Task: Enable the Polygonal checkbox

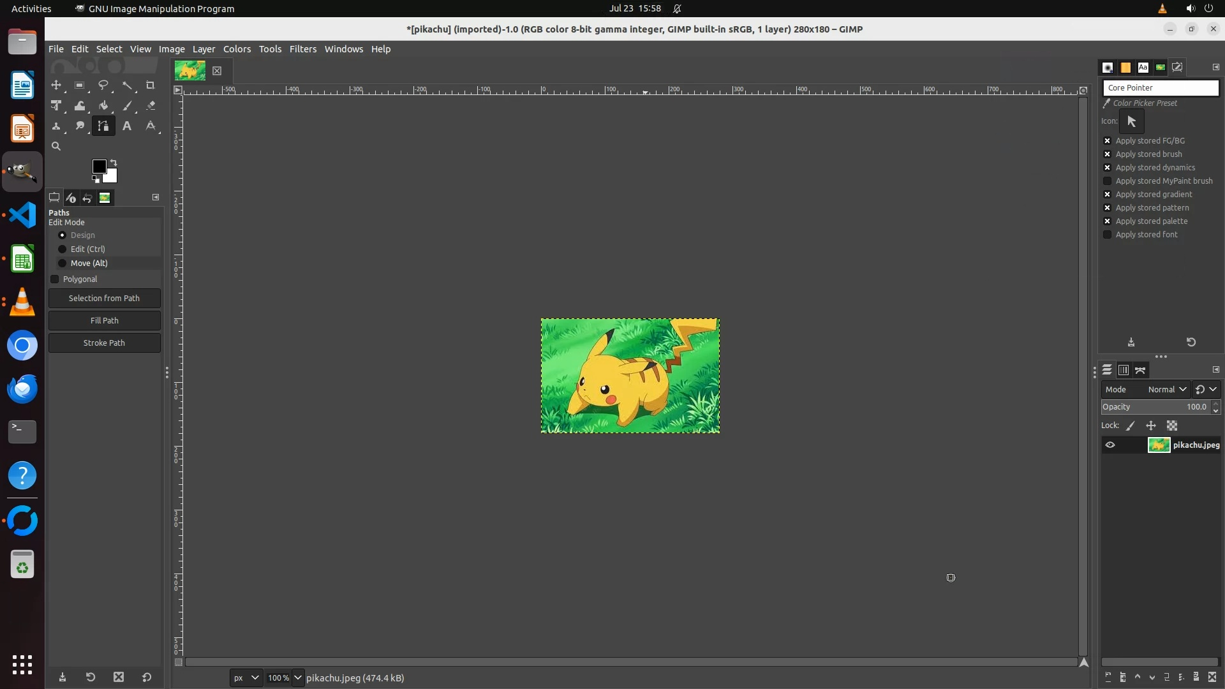Action: pyautogui.click(x=55, y=279)
